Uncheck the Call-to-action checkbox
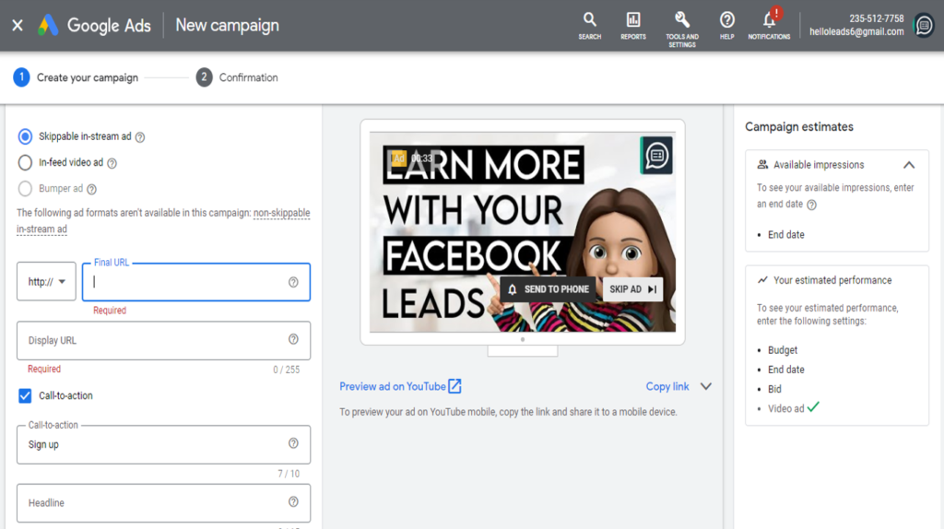This screenshot has height=529, width=944. coord(25,395)
